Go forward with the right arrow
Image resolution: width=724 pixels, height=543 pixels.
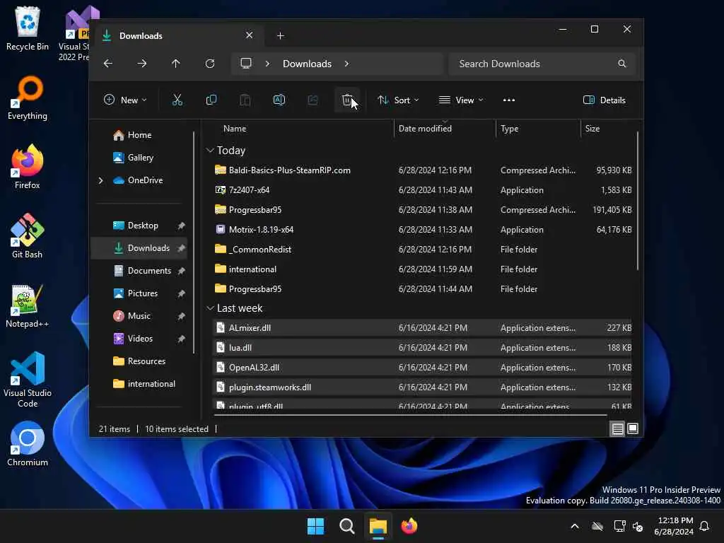(x=141, y=63)
